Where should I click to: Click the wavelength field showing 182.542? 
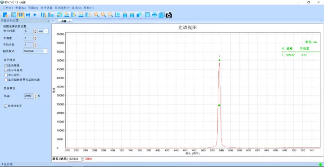point(75,159)
